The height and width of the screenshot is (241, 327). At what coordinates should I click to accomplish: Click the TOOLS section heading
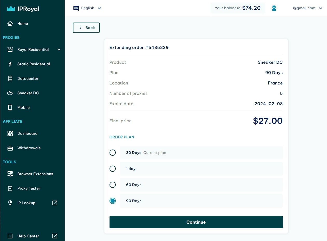(10, 162)
